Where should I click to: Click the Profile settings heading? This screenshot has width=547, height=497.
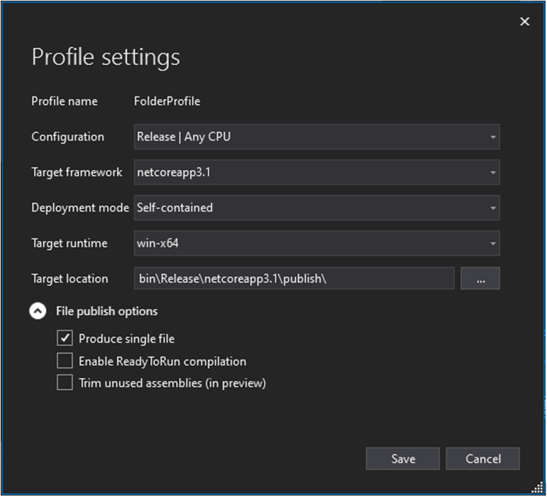tap(106, 57)
